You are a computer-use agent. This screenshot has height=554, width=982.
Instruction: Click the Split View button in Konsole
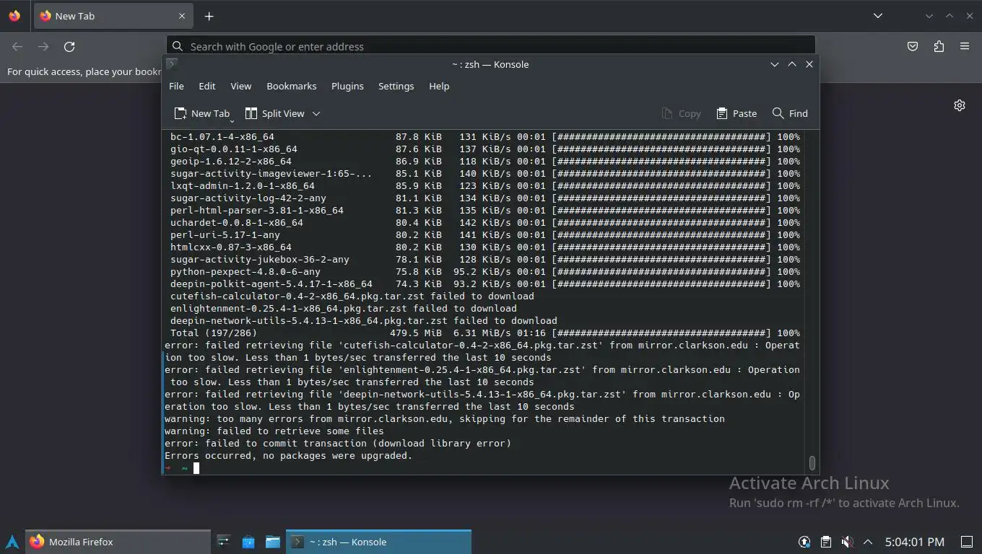point(275,113)
